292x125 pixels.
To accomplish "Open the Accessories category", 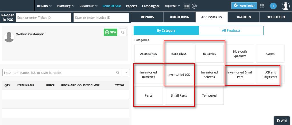I will coord(148,54).
